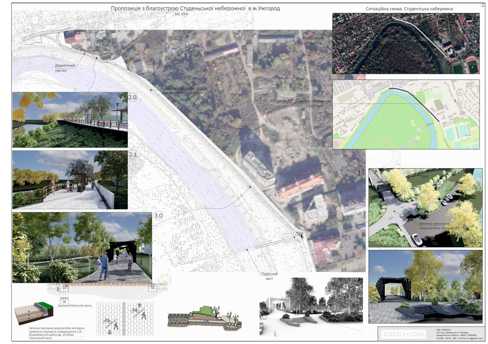Open the black arch gateway render
This screenshot has height=344, width=488.
[425, 287]
